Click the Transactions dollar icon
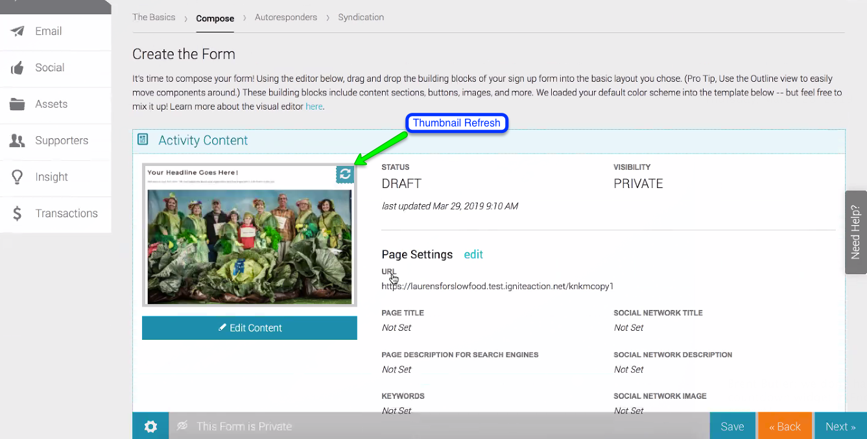The height and width of the screenshot is (439, 867). click(x=18, y=213)
